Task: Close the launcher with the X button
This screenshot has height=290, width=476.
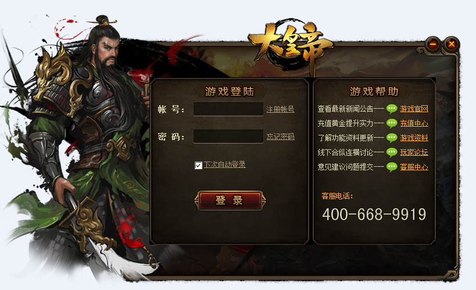Action: tap(452, 44)
